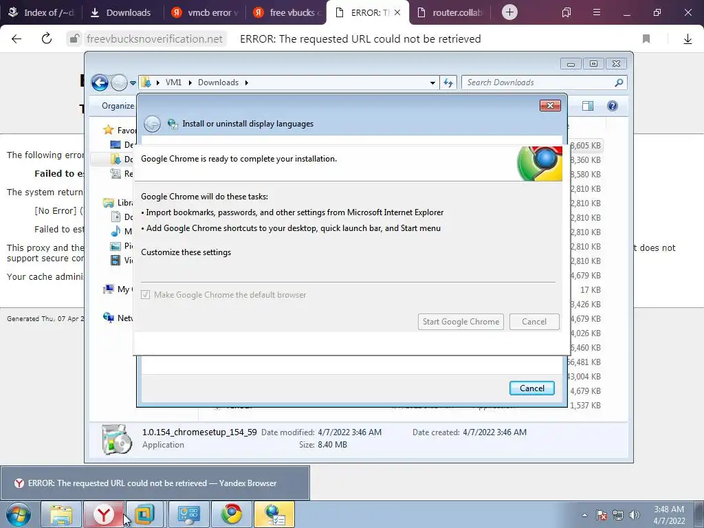Image resolution: width=704 pixels, height=528 pixels.
Task: Click the Customize these settings link
Action: click(x=186, y=252)
